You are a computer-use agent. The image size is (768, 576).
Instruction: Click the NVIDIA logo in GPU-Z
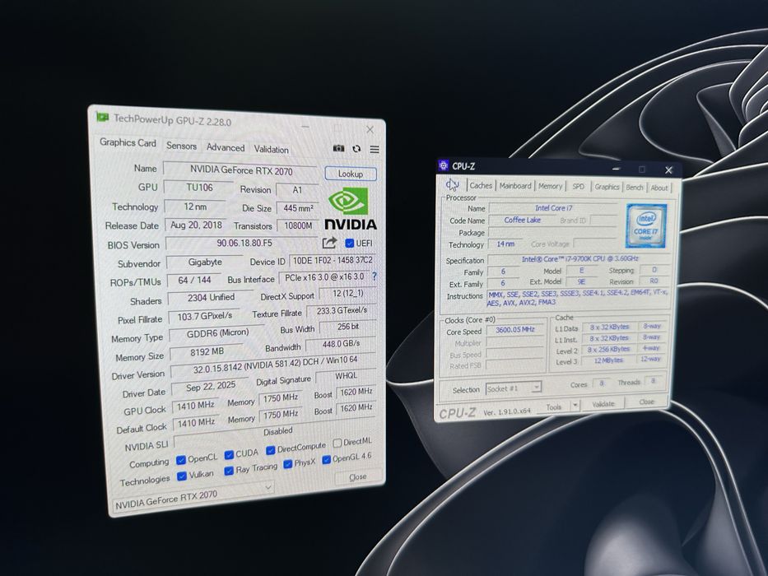pyautogui.click(x=350, y=208)
